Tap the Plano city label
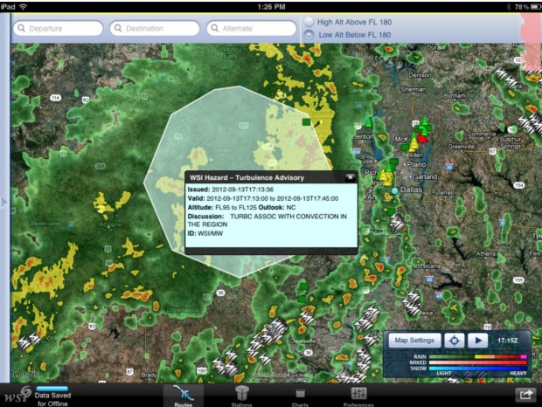The width and height of the screenshot is (542, 407). pos(416,165)
